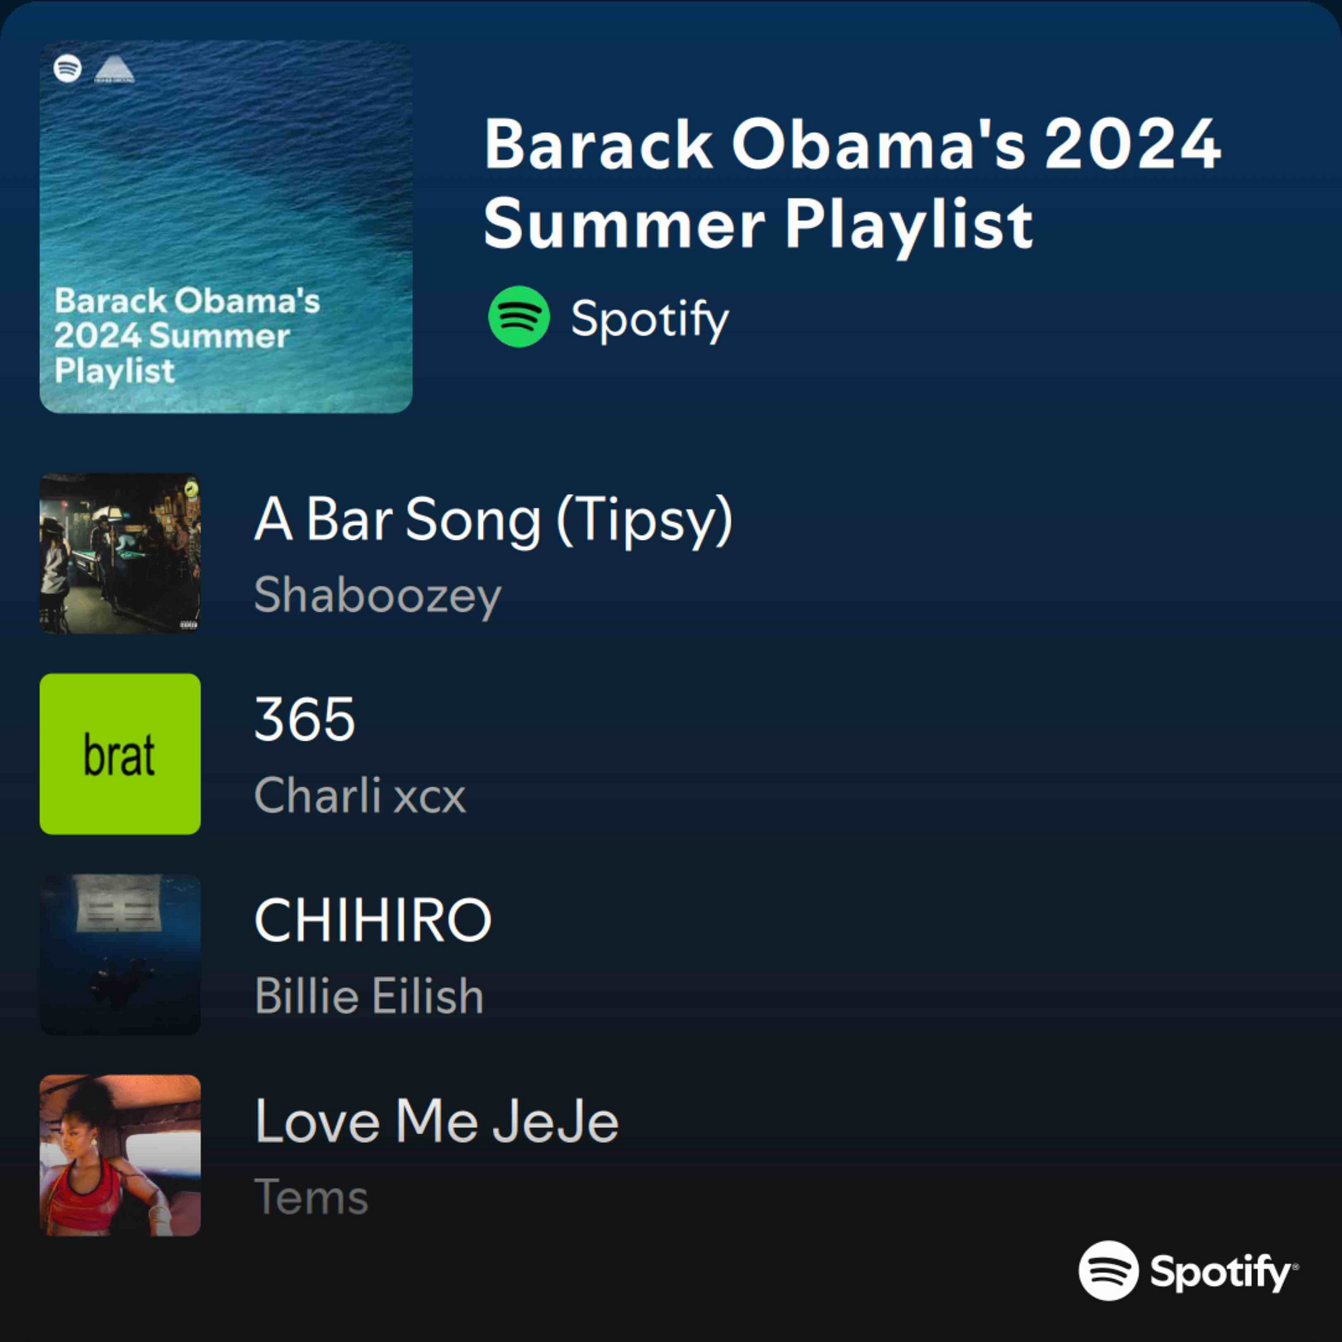Viewport: 1342px width, 1342px height.
Task: Click the white Spotify logo at bottom right
Action: pos(1108,1270)
